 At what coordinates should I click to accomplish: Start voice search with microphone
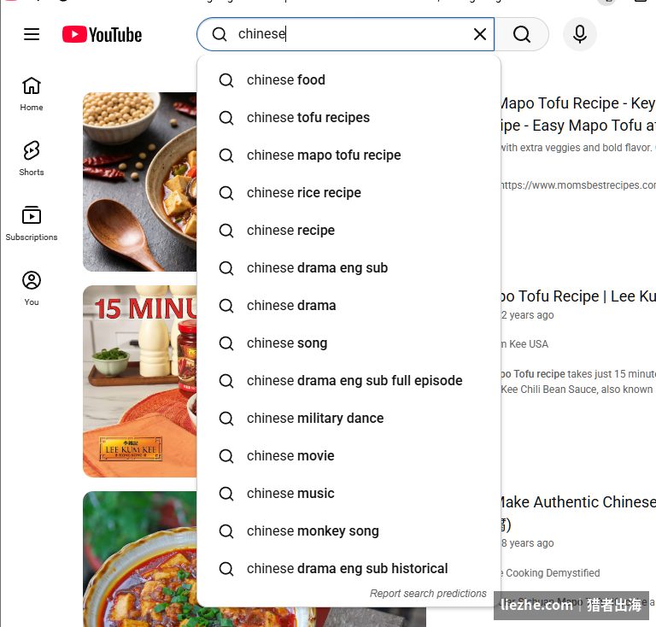(x=579, y=34)
